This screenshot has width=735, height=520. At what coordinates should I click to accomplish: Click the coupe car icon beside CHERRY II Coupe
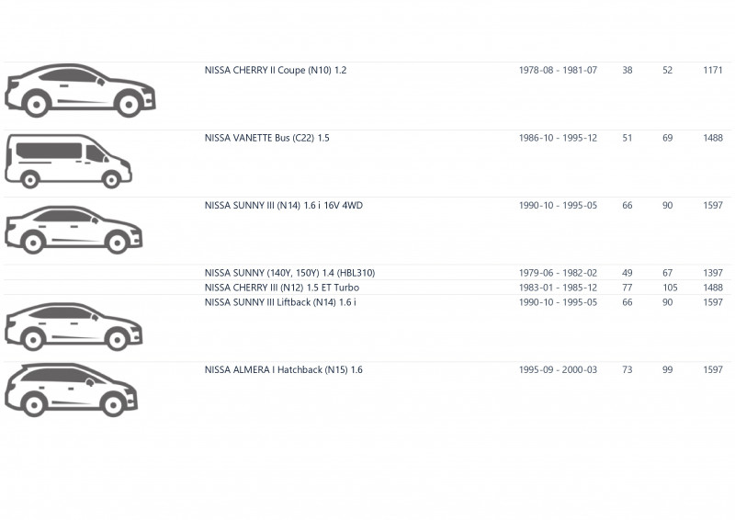coord(80,91)
